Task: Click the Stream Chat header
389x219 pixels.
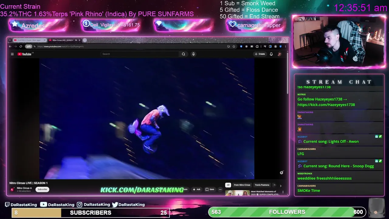Action: pyautogui.click(x=339, y=82)
